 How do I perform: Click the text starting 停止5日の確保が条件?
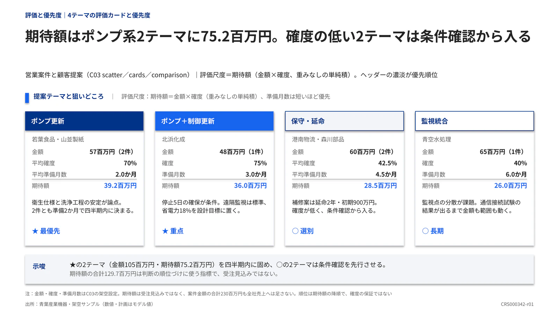coord(215,207)
